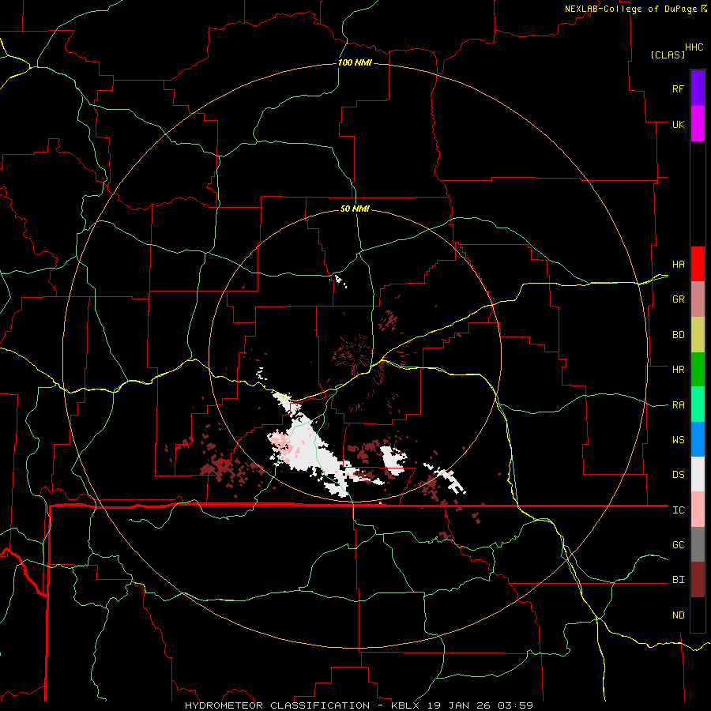Click the GC legend label
Image resolution: width=711 pixels, height=711 pixels.
[x=678, y=545]
